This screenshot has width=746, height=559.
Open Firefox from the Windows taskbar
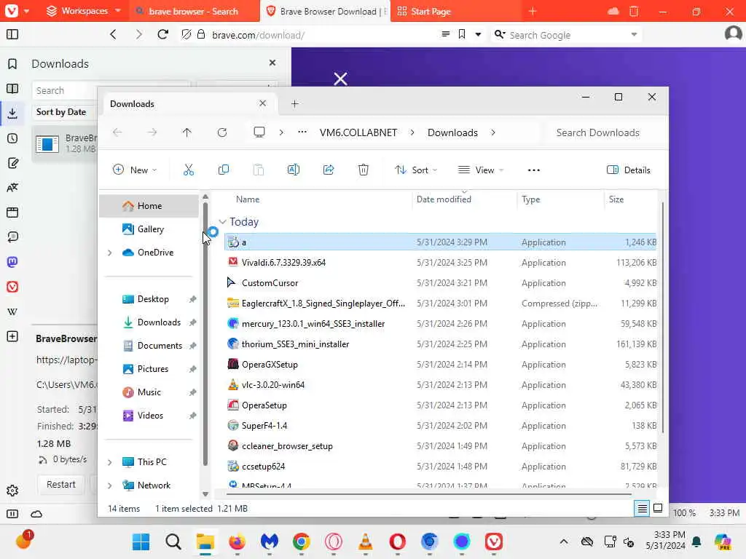(x=237, y=542)
